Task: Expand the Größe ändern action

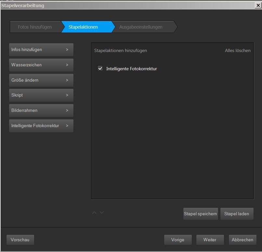Action: [x=41, y=80]
